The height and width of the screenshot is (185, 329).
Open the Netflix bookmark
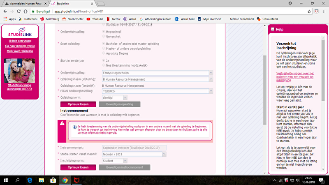point(113,19)
